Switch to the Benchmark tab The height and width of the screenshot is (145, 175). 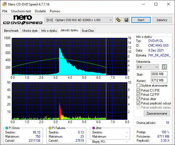point(12,31)
